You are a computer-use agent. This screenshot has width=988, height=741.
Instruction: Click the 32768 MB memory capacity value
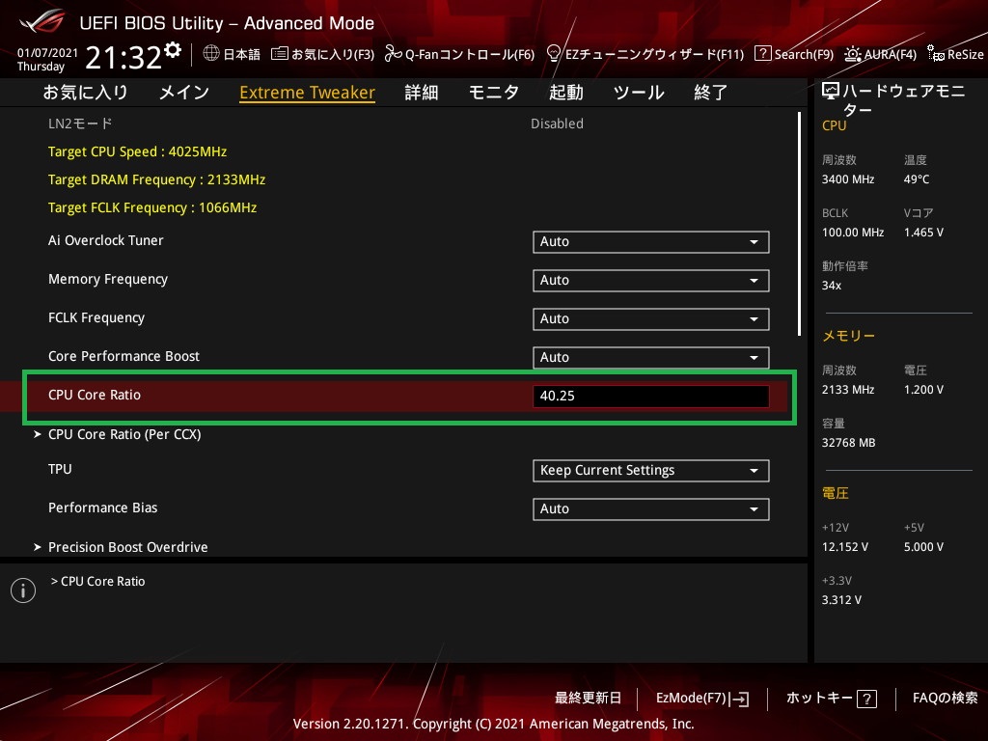[x=848, y=443]
